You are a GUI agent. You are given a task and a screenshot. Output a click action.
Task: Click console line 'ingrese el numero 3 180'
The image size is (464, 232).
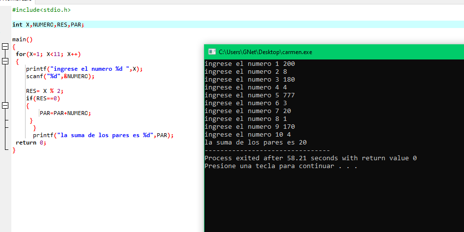(x=250, y=79)
